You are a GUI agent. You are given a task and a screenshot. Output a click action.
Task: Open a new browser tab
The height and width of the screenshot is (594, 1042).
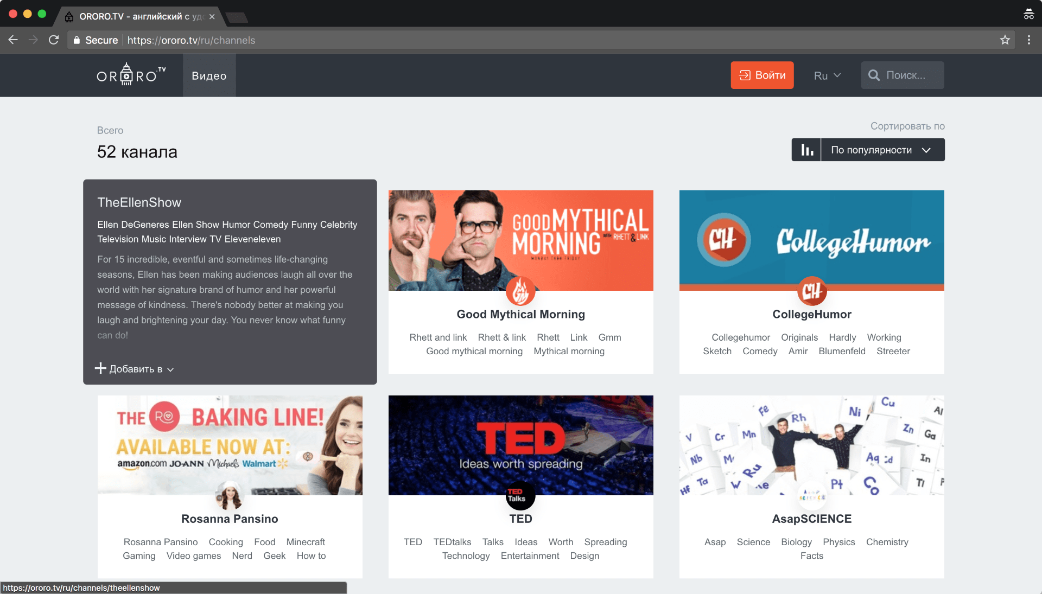[x=237, y=17]
